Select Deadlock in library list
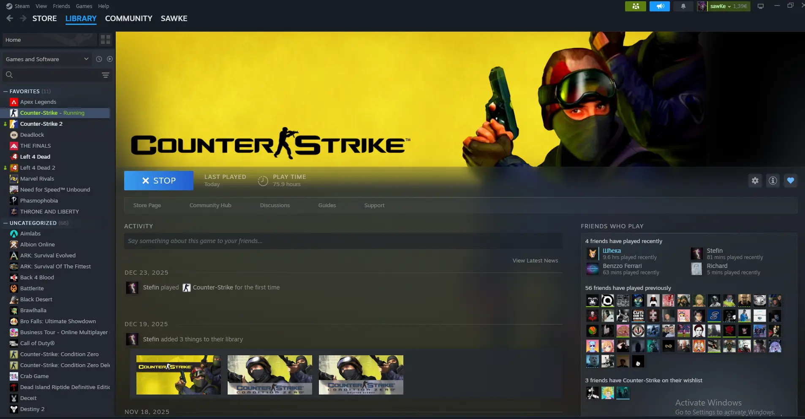Screen dimensions: 805x419 click(32, 135)
